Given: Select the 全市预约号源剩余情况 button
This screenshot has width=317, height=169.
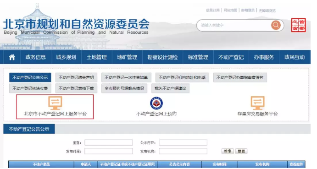Looking at the screenshot, I should point(124,88).
